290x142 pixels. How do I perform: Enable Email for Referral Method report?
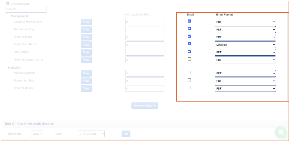click(189, 88)
